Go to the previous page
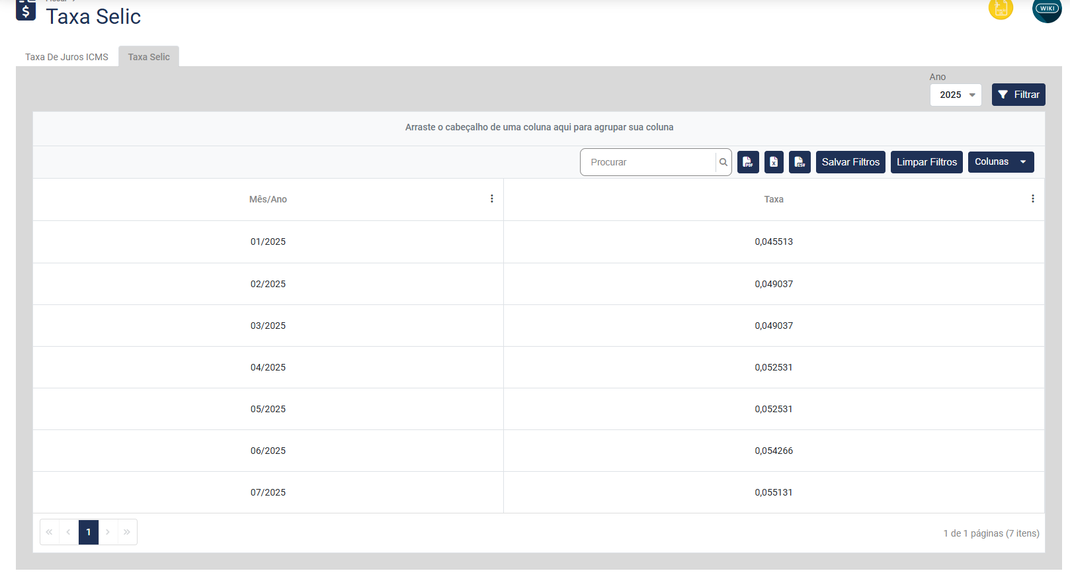Image resolution: width=1070 pixels, height=573 pixels. [69, 532]
